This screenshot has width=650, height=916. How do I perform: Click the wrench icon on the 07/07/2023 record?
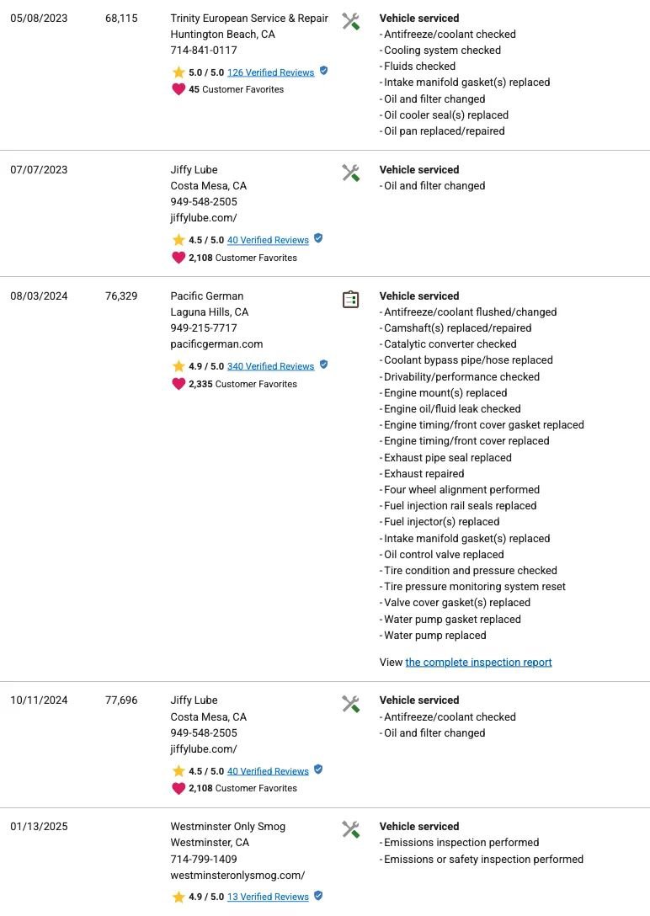(x=350, y=173)
